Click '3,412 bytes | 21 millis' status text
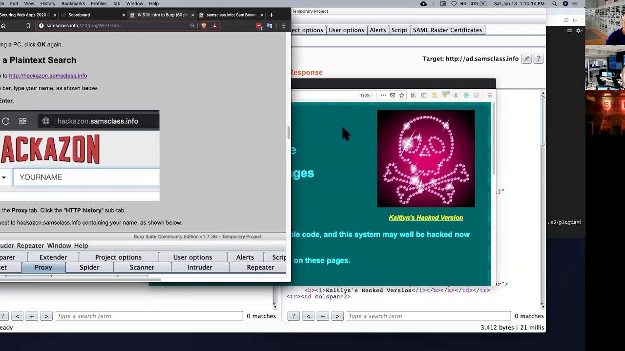Viewport: 625px width, 351px height. (x=512, y=328)
